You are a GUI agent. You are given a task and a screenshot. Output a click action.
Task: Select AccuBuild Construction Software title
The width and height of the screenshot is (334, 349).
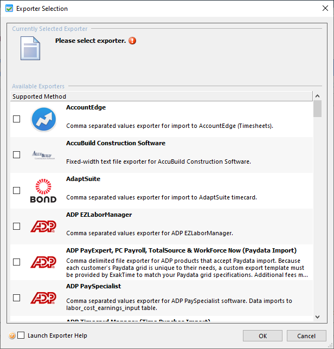click(116, 143)
